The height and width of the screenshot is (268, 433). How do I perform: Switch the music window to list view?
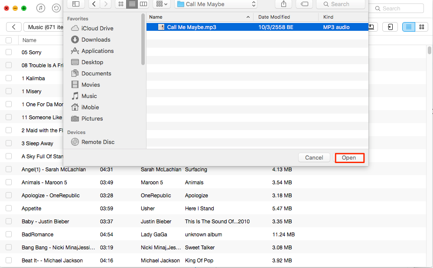pos(409,27)
